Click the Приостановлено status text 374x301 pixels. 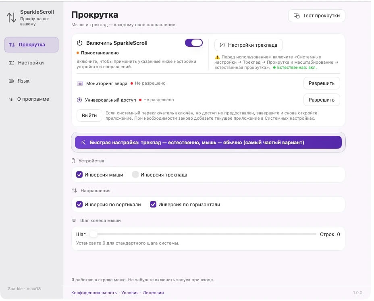(x=100, y=53)
